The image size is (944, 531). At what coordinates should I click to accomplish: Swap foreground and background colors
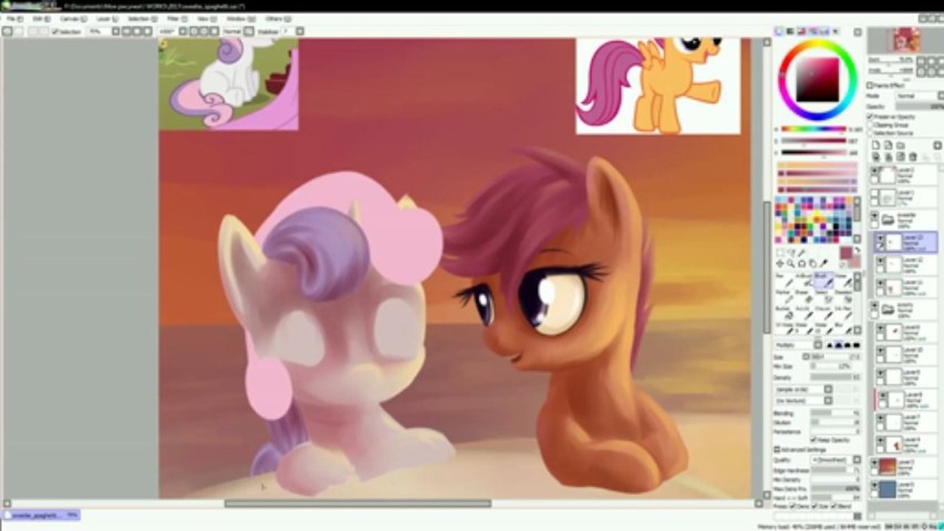(858, 249)
